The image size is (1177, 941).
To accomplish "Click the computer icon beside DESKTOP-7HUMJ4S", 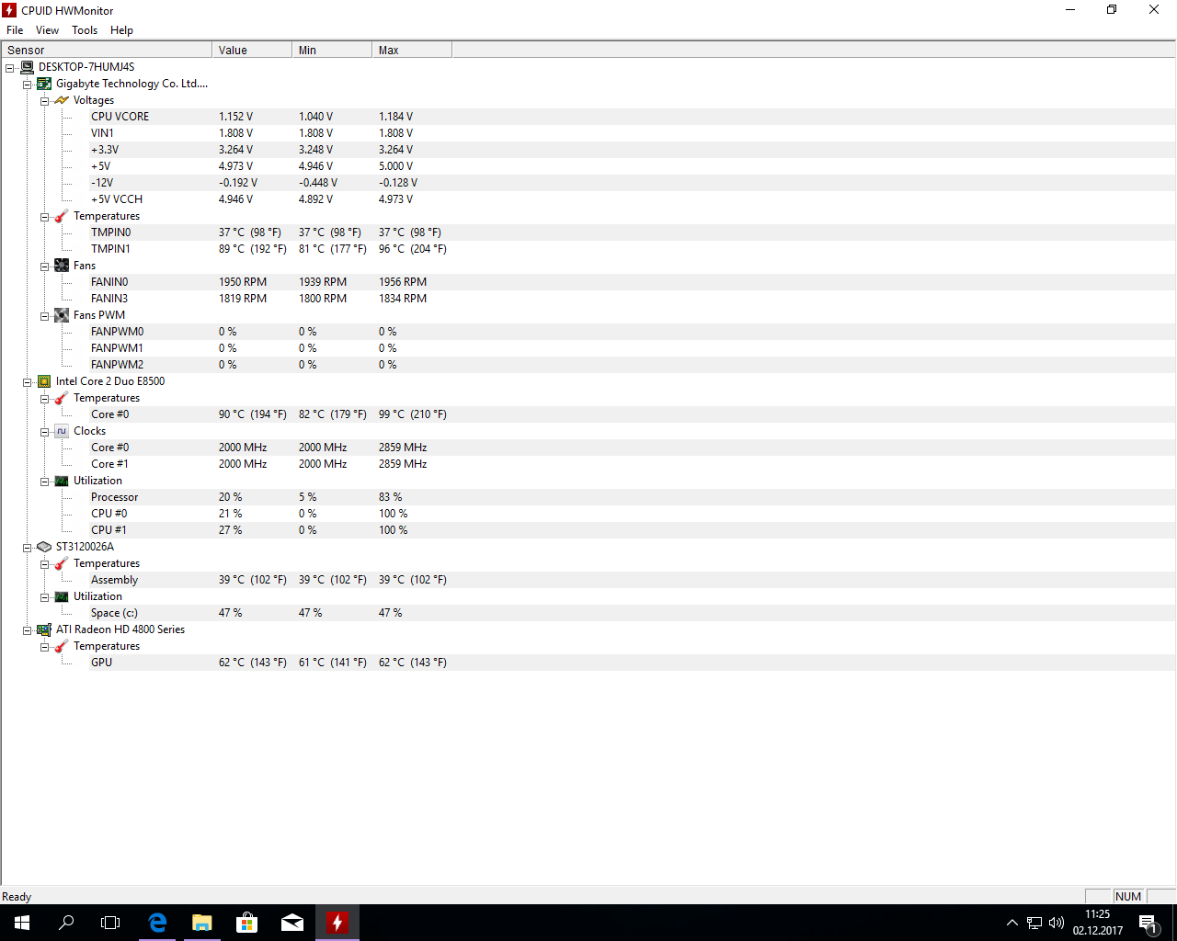I will click(x=27, y=67).
